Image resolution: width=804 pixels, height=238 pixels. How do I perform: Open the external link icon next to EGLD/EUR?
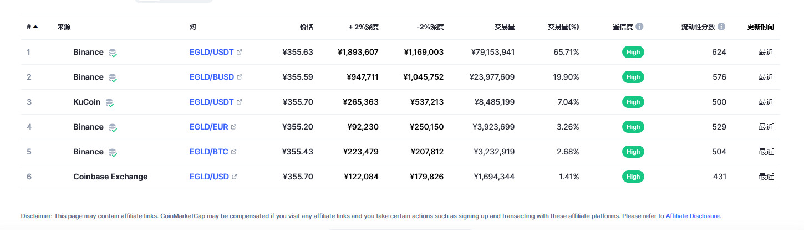(x=233, y=127)
